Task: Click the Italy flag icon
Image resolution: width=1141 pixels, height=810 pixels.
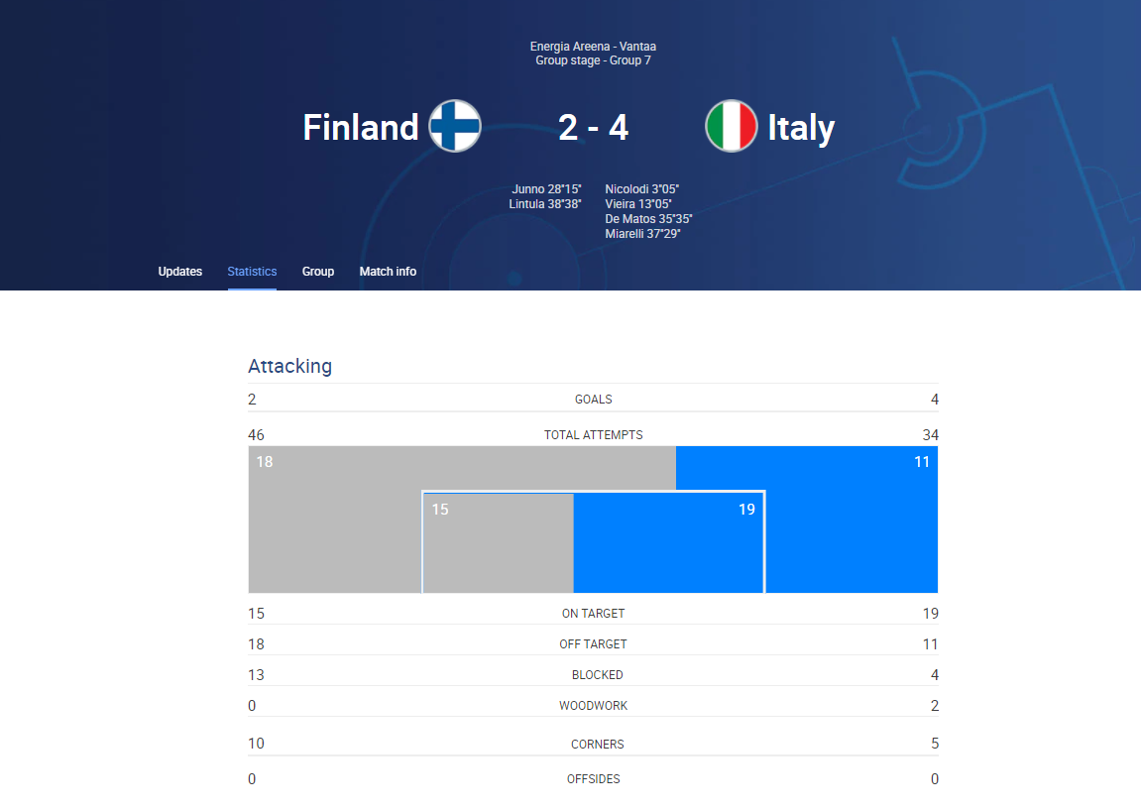Action: tap(732, 126)
